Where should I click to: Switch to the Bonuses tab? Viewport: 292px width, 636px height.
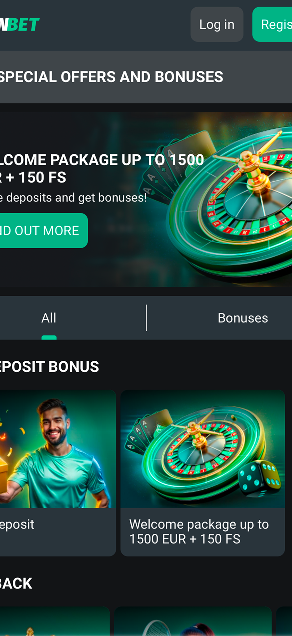[243, 318]
